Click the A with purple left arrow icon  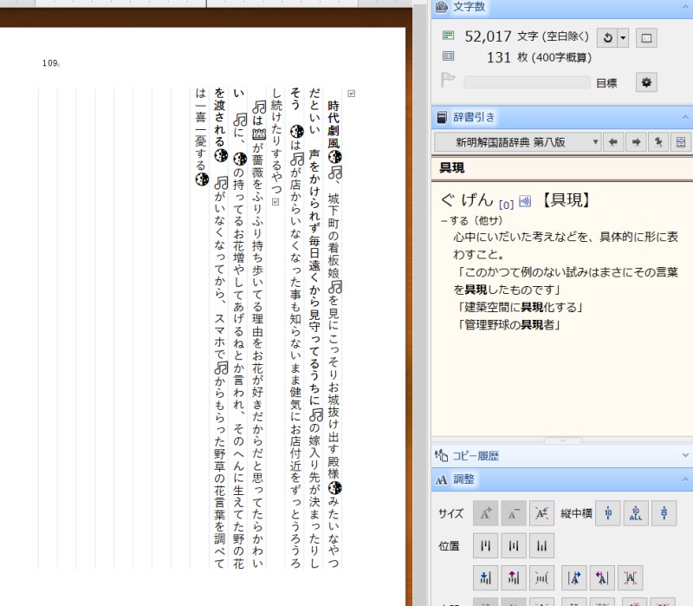point(602,577)
